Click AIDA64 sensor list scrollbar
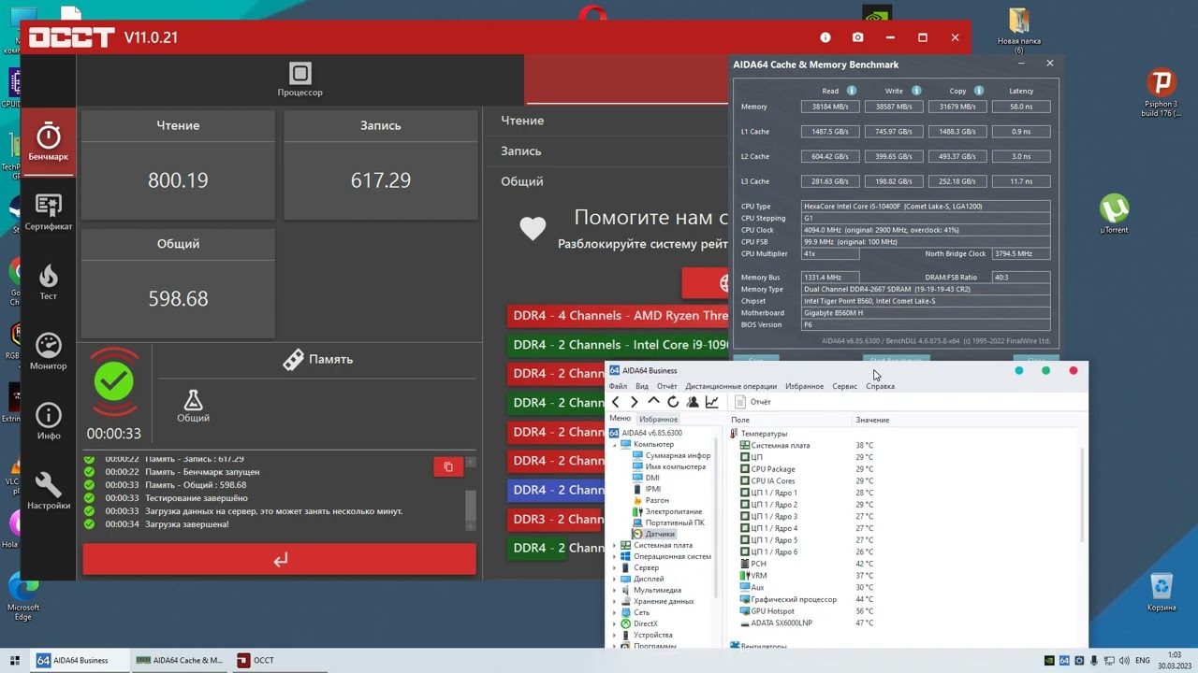The image size is (1198, 673). pyautogui.click(x=1082, y=495)
